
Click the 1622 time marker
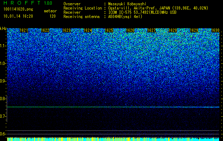[45, 30]
